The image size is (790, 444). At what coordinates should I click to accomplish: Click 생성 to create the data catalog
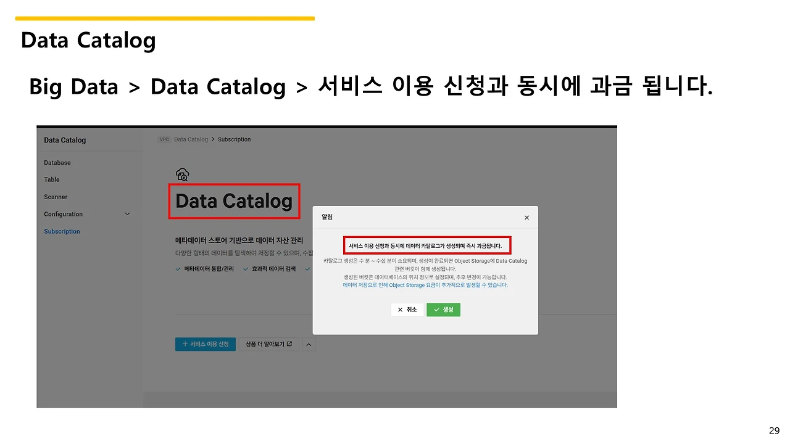click(444, 309)
